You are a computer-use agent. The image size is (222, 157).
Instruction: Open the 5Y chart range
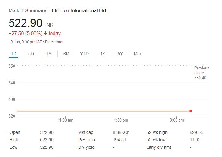pyautogui.click(x=120, y=54)
